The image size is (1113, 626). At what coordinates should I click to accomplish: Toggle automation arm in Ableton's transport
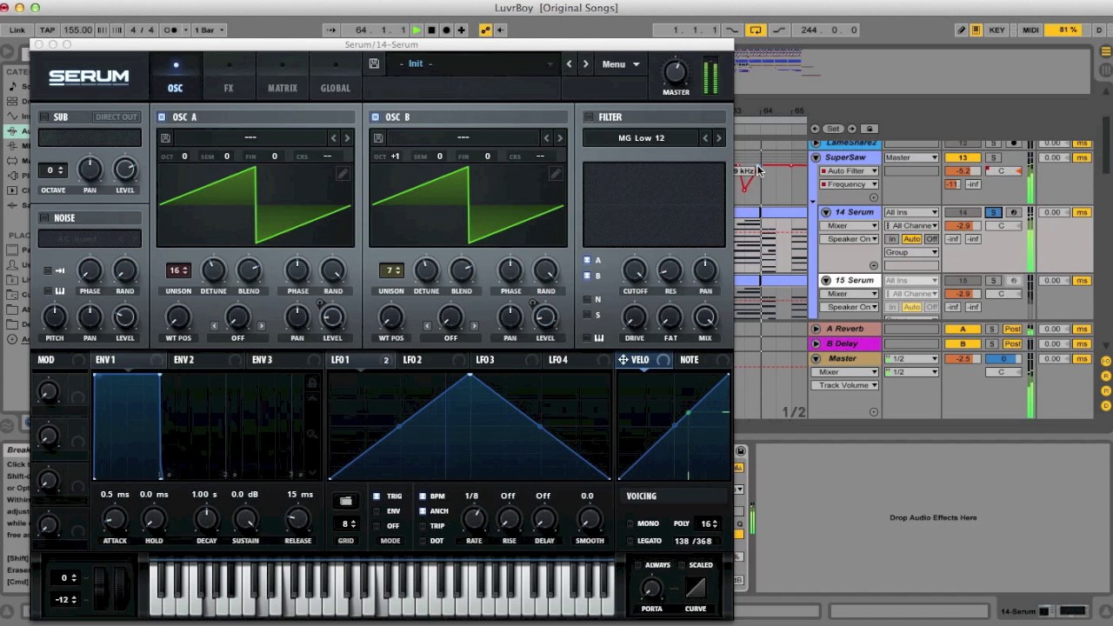485,30
